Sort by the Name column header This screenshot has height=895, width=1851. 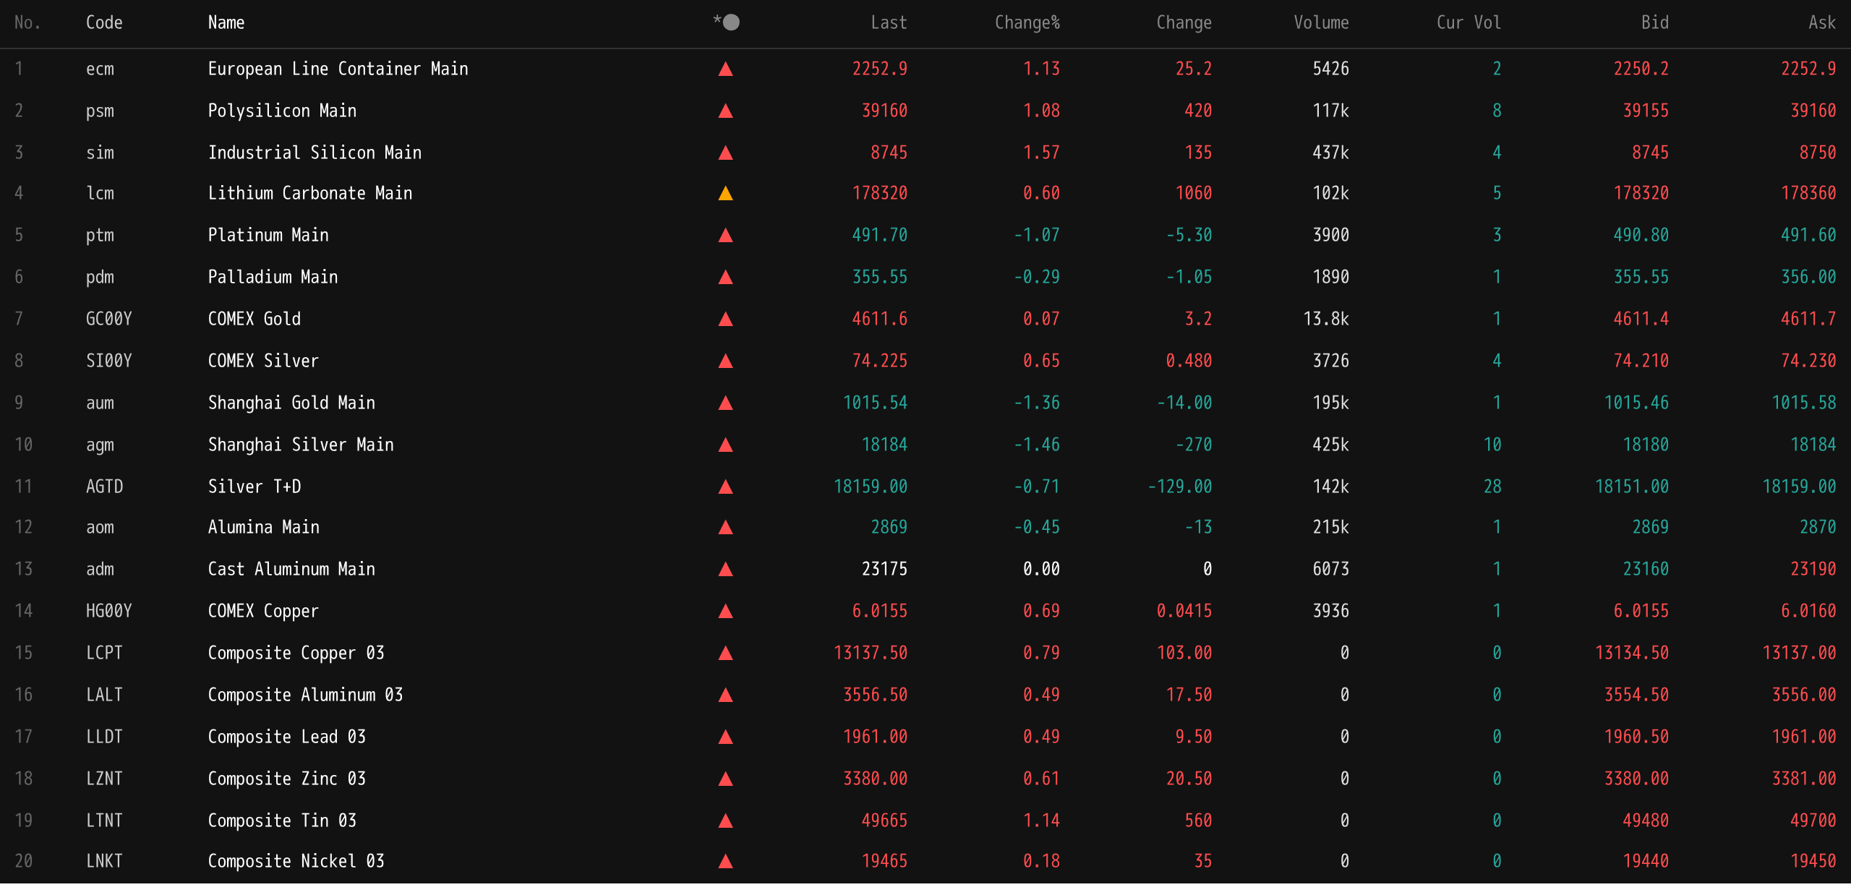point(226,22)
